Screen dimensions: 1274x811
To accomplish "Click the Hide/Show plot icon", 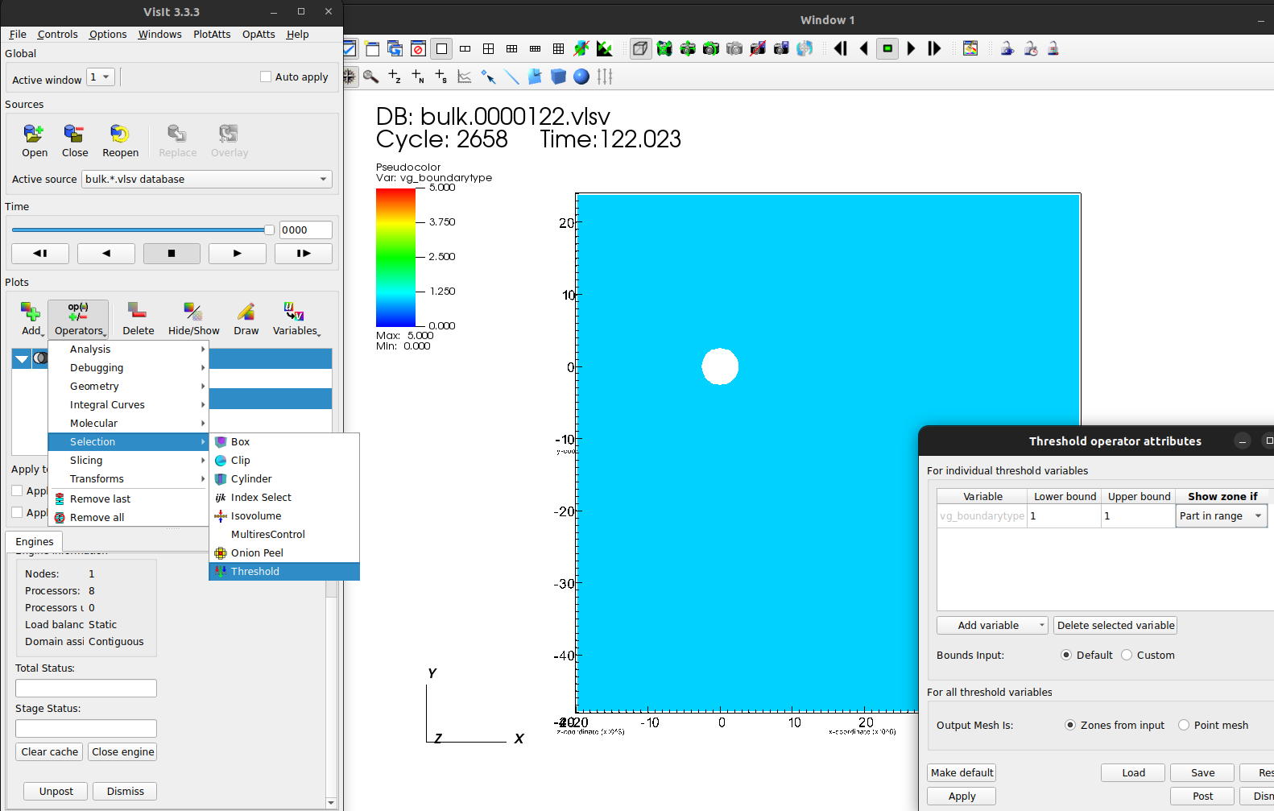I will [x=193, y=312].
